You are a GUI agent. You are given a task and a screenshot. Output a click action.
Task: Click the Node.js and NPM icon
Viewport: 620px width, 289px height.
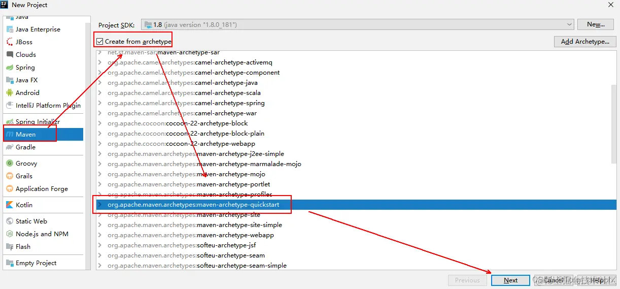(x=10, y=234)
